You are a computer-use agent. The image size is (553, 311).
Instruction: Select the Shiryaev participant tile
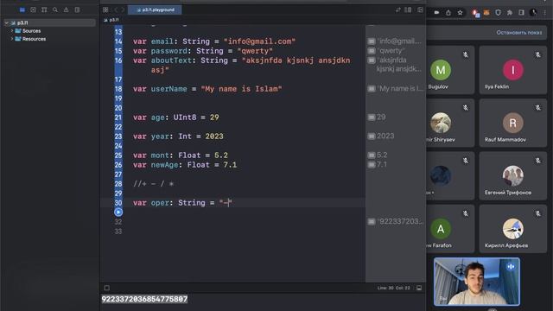pyautogui.click(x=450, y=123)
